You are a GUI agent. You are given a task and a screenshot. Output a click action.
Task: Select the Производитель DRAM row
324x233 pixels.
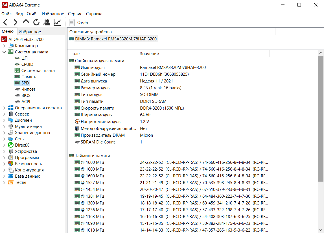click(169, 135)
